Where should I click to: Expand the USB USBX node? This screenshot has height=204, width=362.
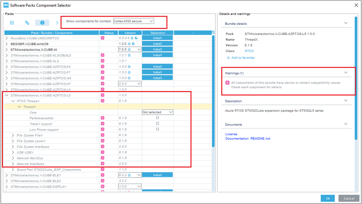[13, 152]
